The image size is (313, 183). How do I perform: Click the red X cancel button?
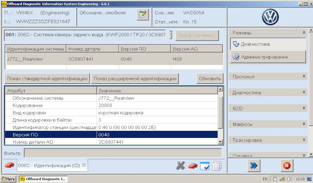pos(287,165)
